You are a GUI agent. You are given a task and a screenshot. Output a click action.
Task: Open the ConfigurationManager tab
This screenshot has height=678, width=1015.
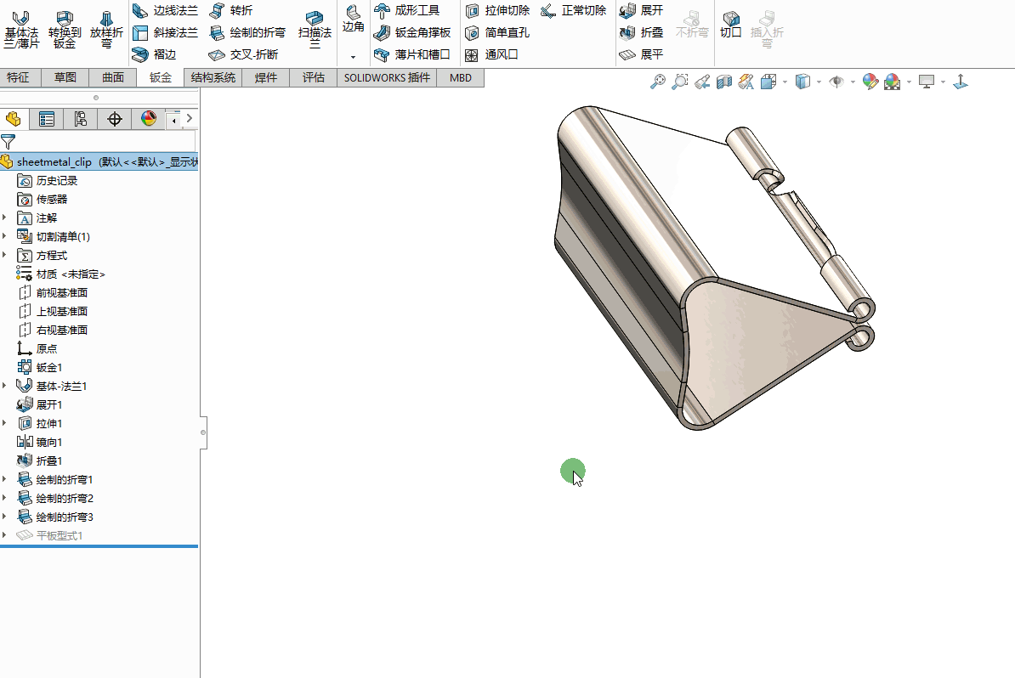[80, 119]
